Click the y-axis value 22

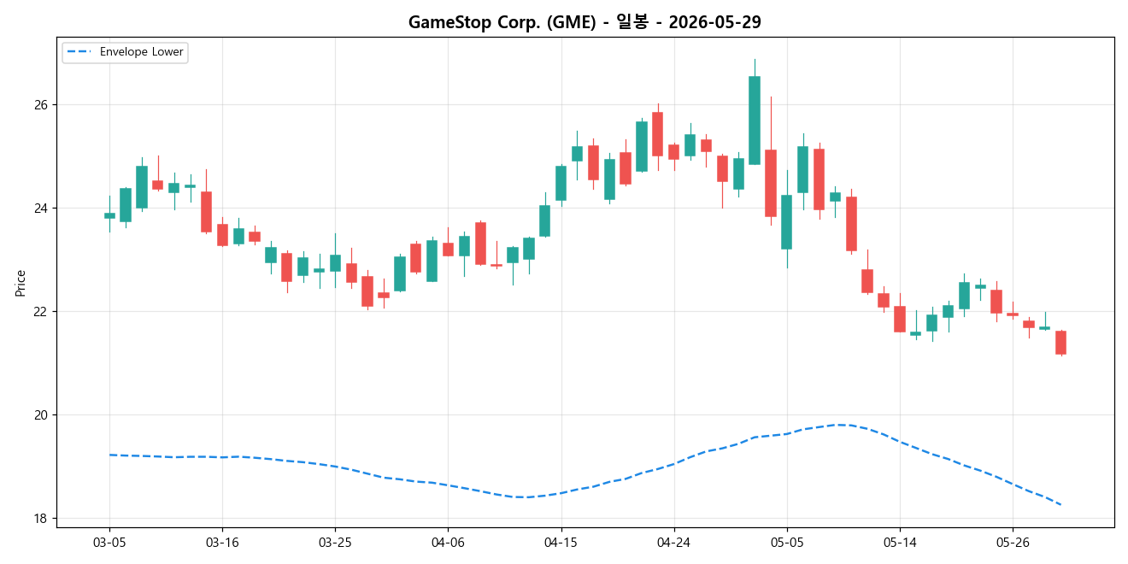click(x=43, y=312)
